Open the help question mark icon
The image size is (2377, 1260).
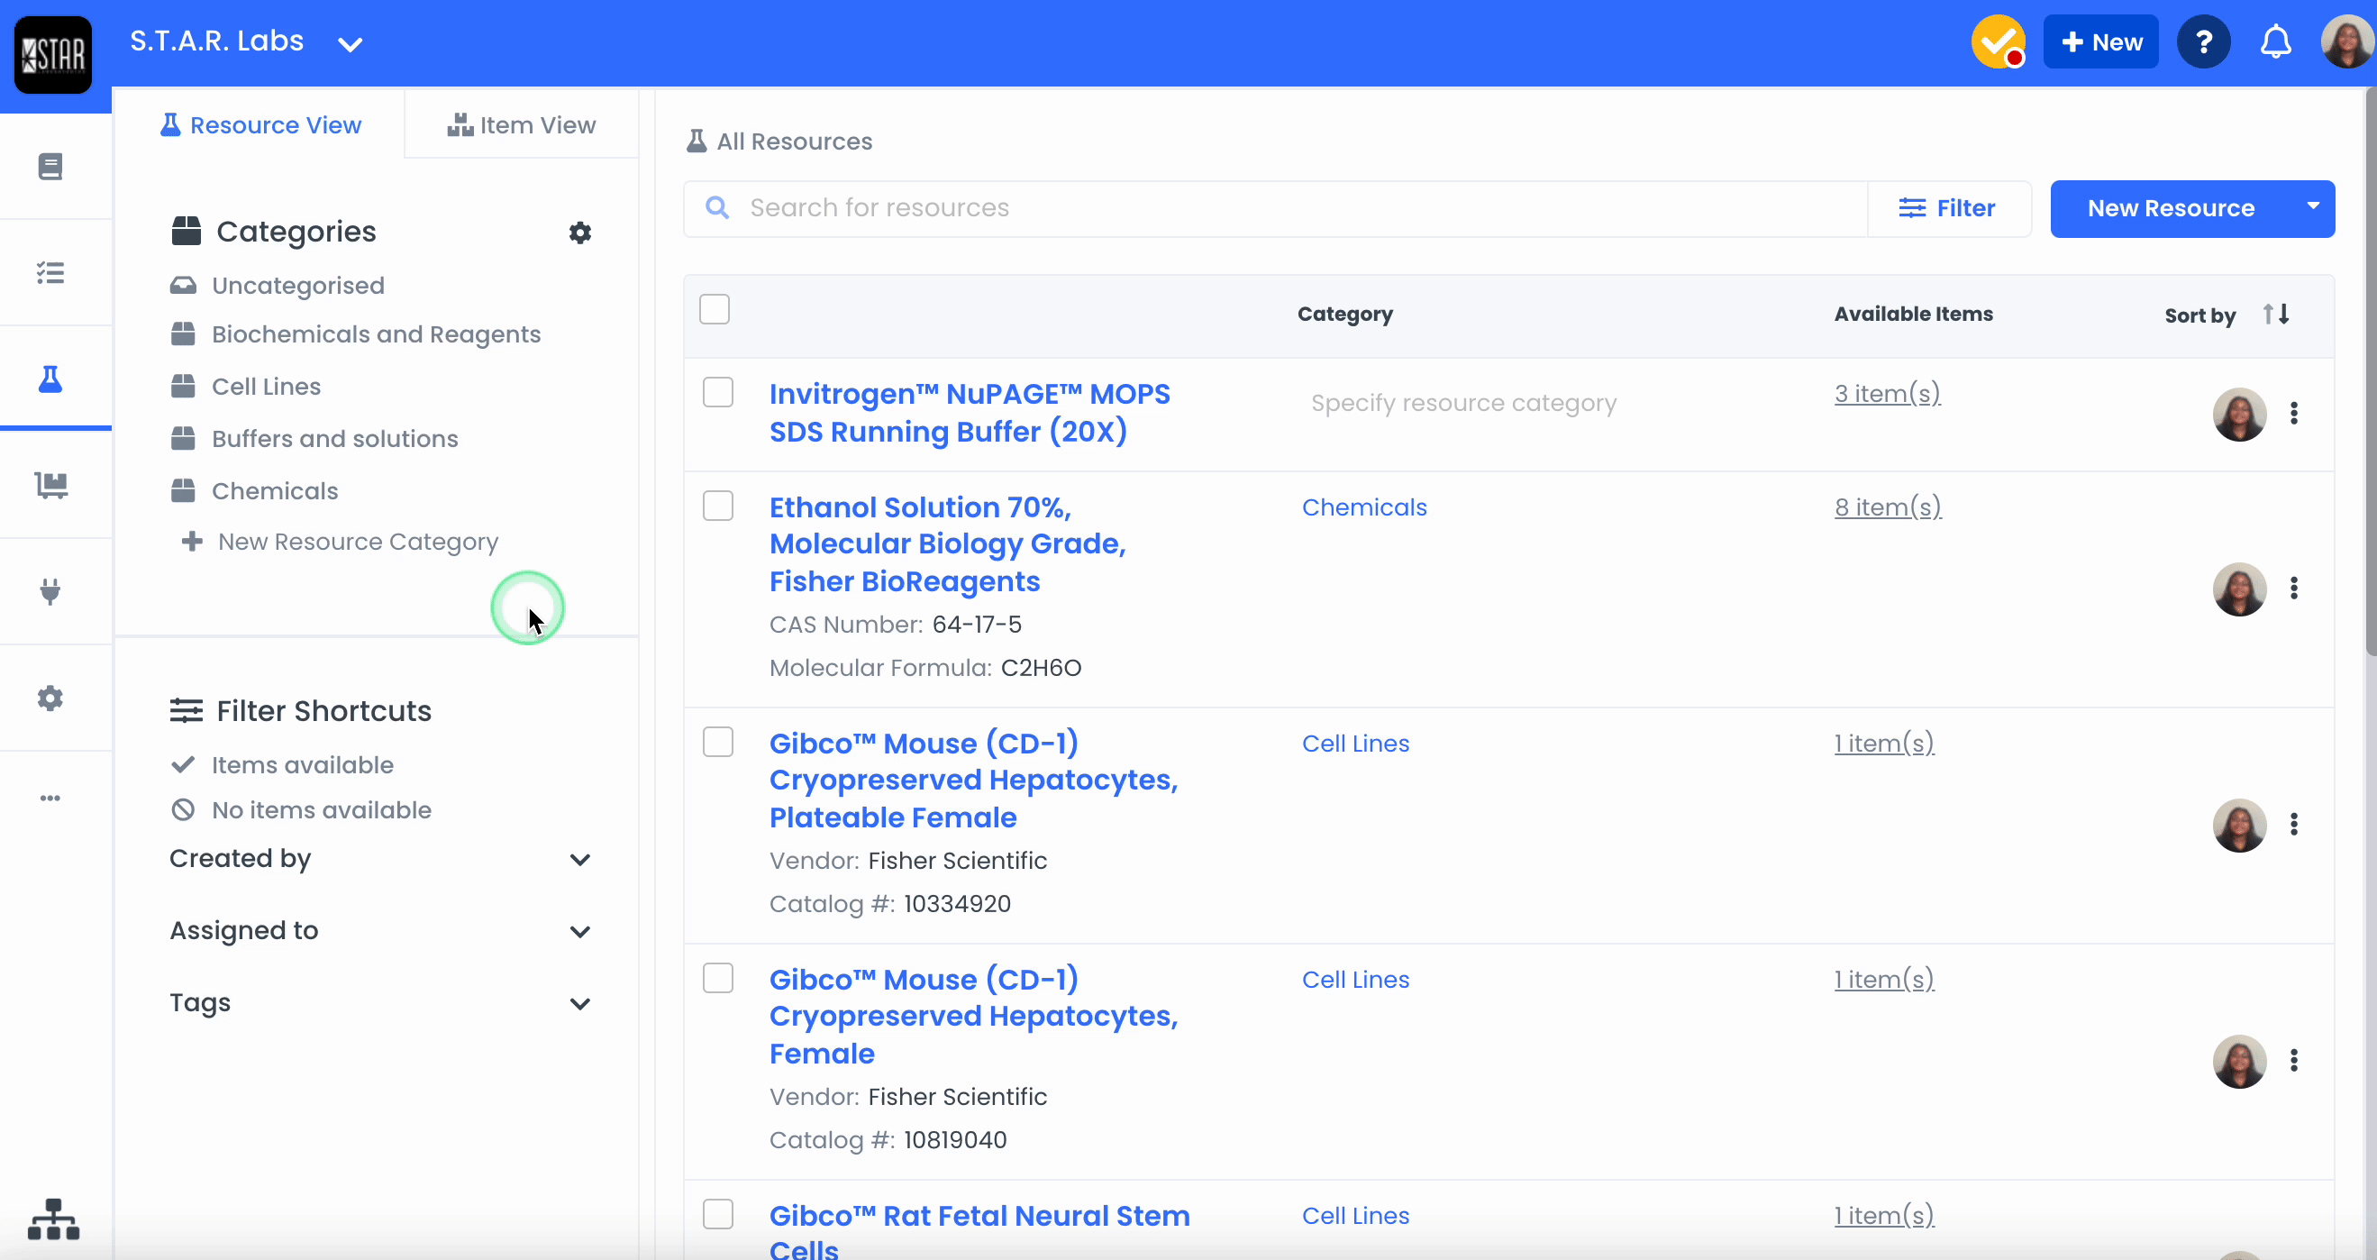(x=2203, y=42)
